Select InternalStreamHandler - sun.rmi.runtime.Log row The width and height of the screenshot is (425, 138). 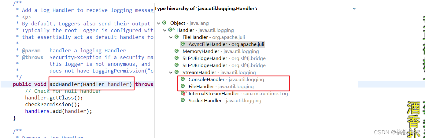pos(238,94)
